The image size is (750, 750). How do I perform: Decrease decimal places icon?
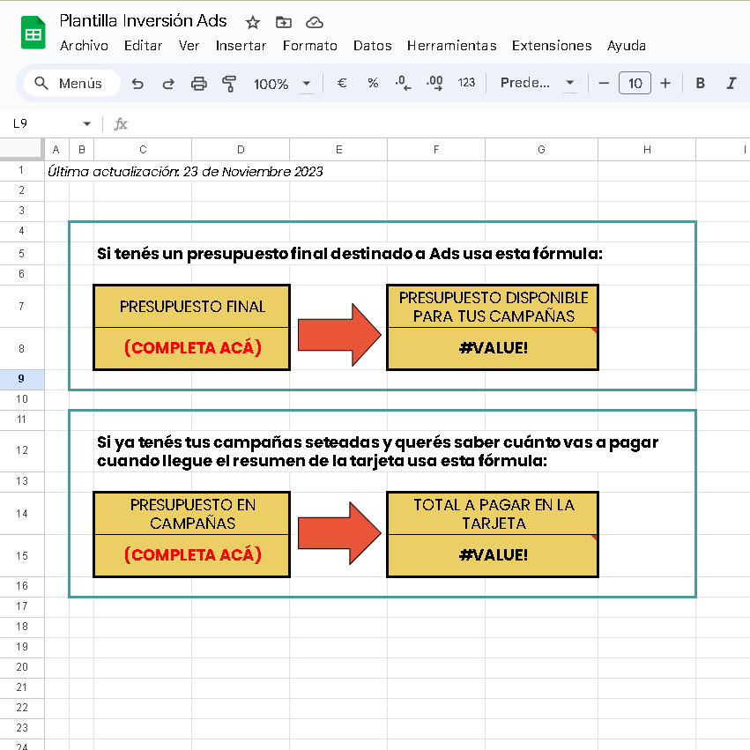(404, 83)
